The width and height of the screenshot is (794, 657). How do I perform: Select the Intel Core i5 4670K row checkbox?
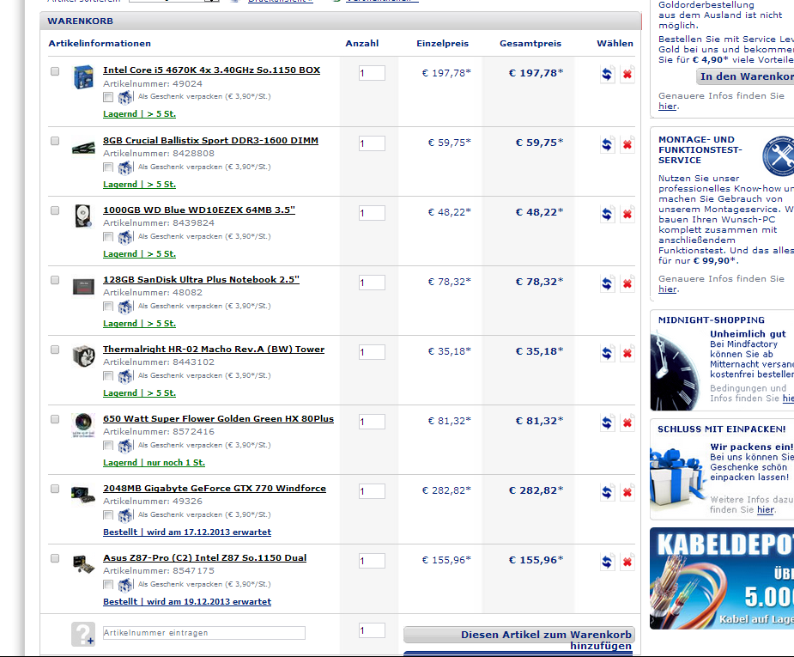coord(55,71)
